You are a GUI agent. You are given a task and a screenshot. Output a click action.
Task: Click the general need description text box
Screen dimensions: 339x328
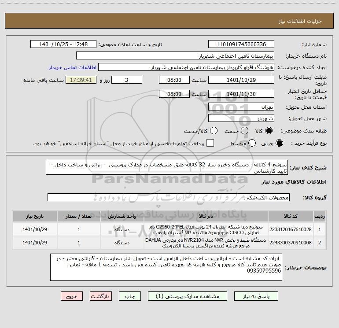(167, 168)
